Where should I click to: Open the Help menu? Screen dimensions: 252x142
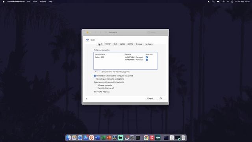pyautogui.click(x=50, y=2)
